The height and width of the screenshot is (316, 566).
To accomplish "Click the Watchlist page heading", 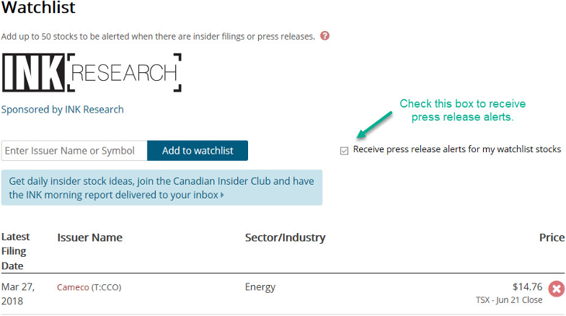I will tap(38, 8).
